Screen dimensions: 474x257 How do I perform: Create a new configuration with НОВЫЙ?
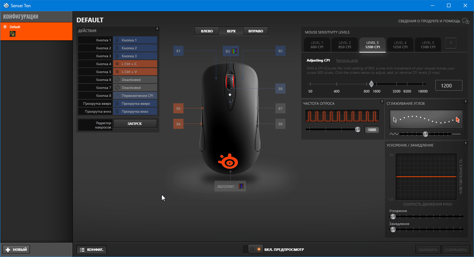pyautogui.click(x=16, y=249)
